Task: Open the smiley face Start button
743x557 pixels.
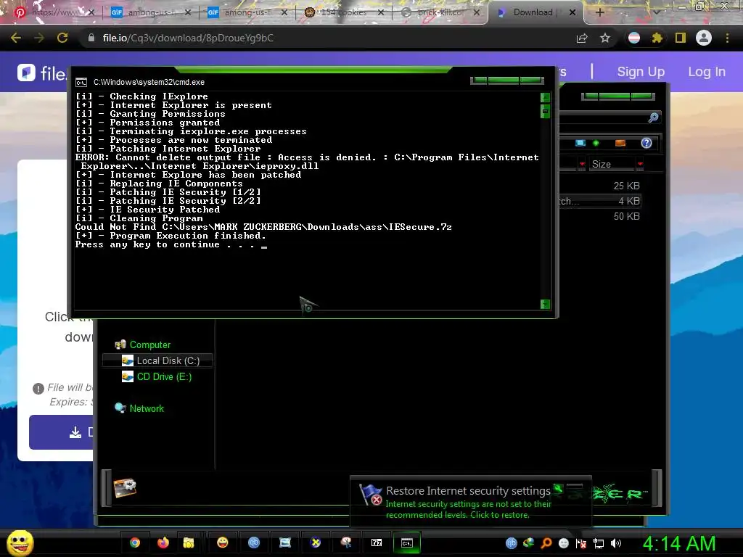Action: [20, 542]
